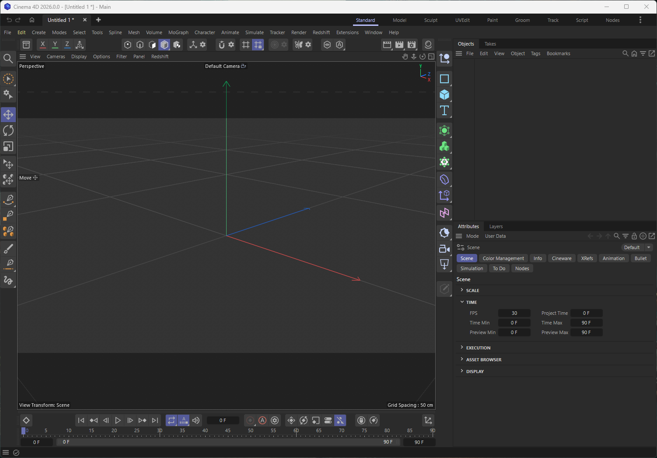Add a Text spline object
This screenshot has width=657, height=458.
(444, 110)
